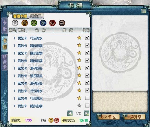Select the 全 (all) element filter icon

click(15, 23)
